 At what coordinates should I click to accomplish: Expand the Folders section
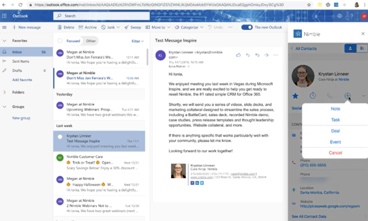point(4,92)
